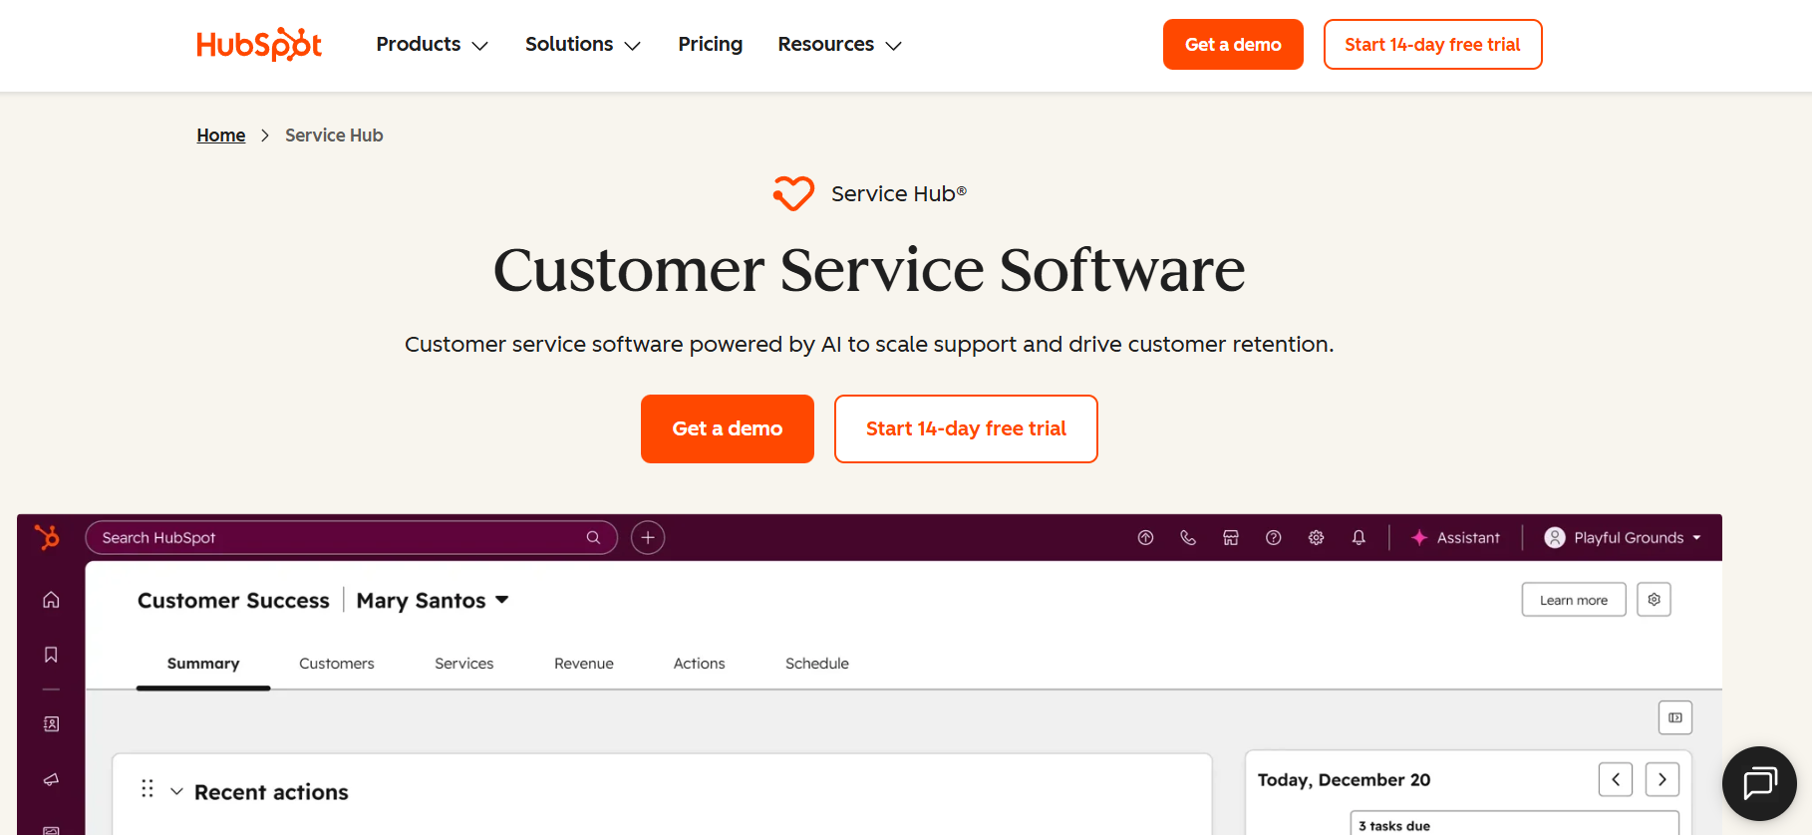The height and width of the screenshot is (835, 1812).
Task: Switch to the Actions tab
Action: 700,664
